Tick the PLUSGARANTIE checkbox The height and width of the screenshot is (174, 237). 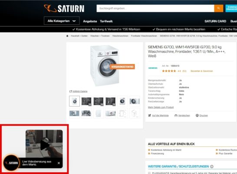click(x=149, y=173)
